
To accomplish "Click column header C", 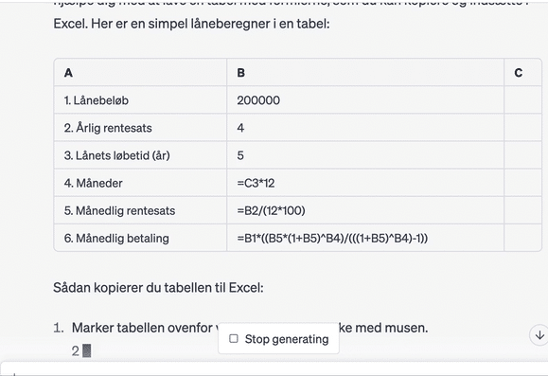I will point(519,73).
